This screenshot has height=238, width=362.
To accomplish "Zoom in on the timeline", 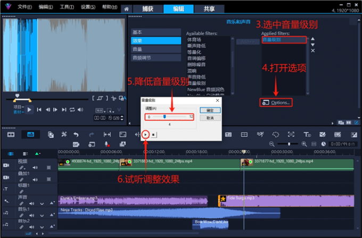I will coord(305,144).
